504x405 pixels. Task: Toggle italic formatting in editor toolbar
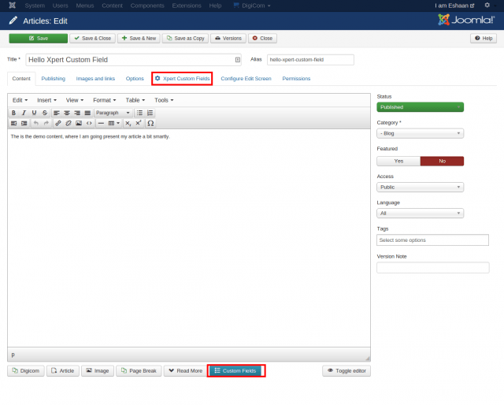pos(24,113)
